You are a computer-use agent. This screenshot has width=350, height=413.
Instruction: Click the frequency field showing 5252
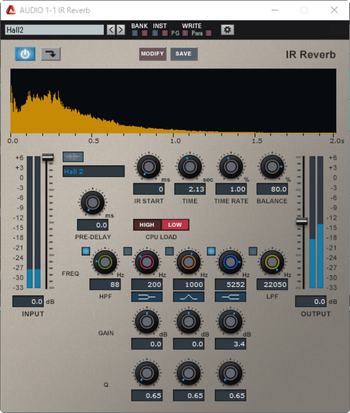[x=230, y=285]
